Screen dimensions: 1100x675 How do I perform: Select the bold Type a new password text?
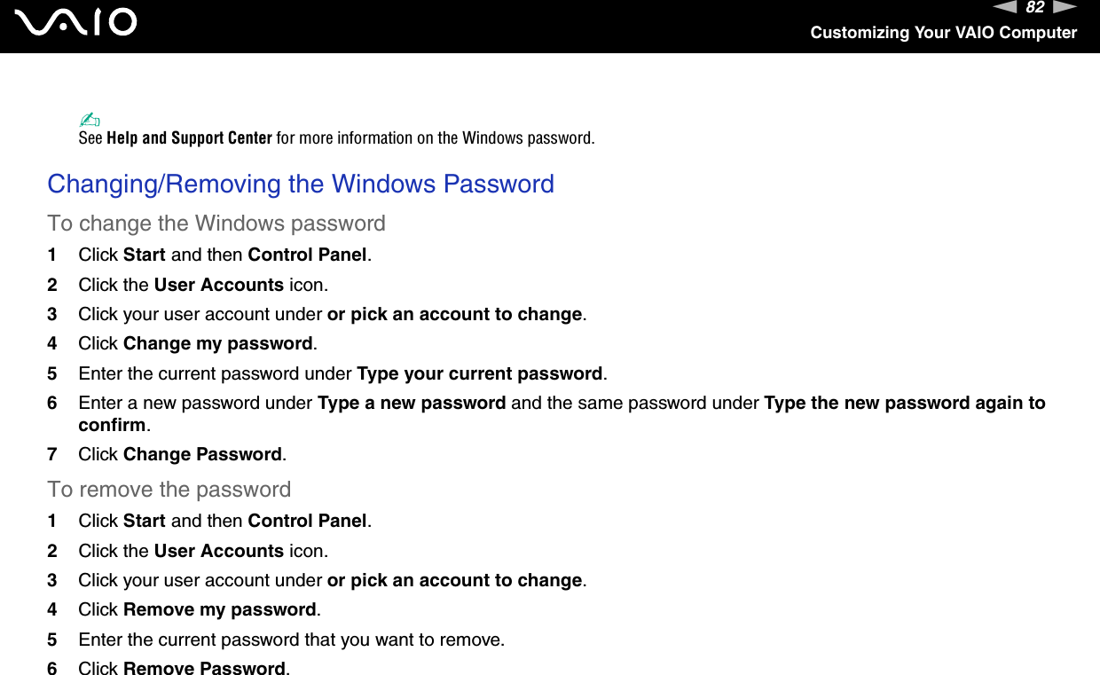(x=412, y=403)
